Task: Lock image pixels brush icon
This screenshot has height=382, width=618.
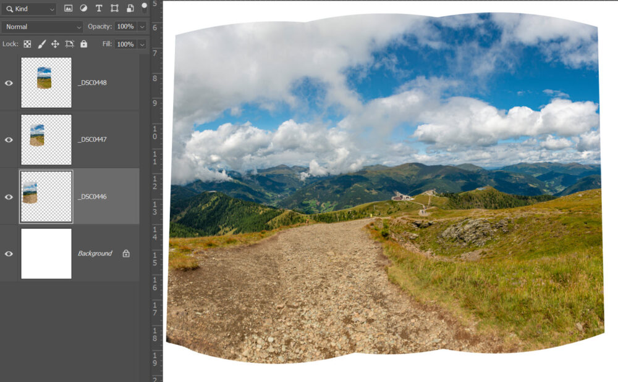Action: 41,44
